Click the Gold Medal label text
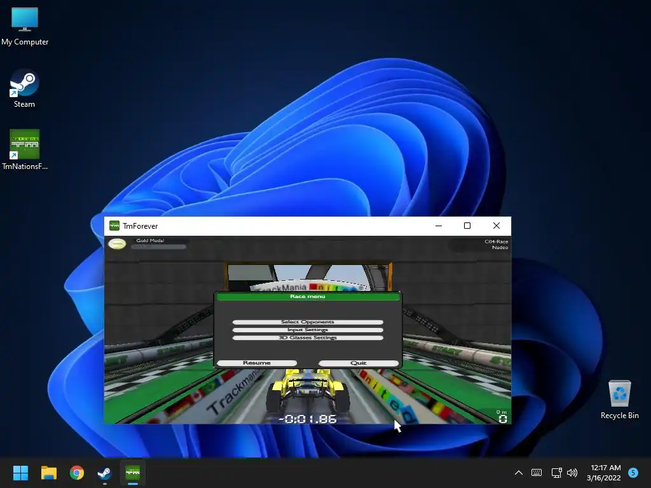 point(150,241)
